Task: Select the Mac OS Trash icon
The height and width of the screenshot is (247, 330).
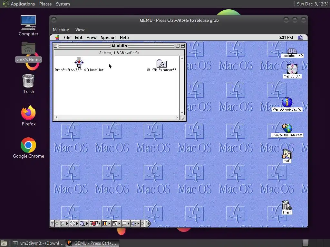Action: click(287, 205)
